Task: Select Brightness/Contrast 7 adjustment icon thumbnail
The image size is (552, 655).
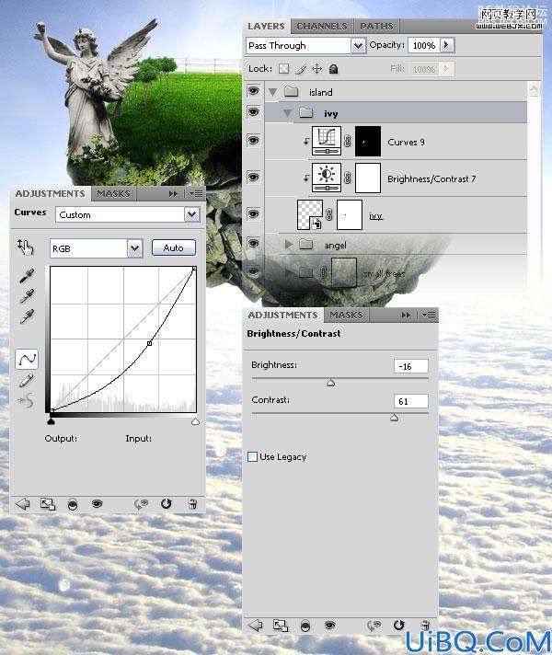Action: pyautogui.click(x=327, y=178)
